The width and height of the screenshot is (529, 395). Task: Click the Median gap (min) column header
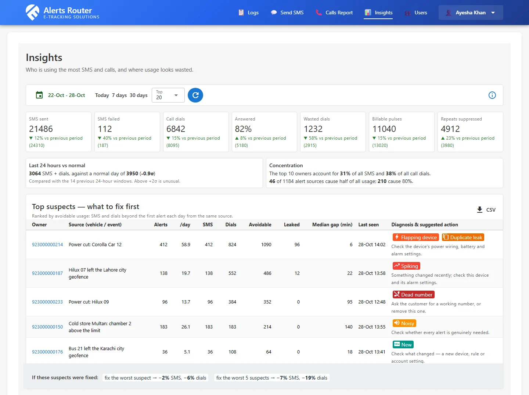click(332, 225)
